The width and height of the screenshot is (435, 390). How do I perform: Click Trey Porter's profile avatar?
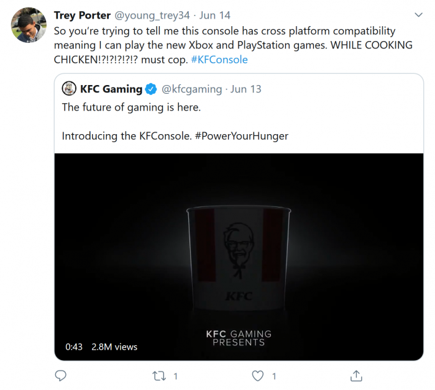pos(29,25)
